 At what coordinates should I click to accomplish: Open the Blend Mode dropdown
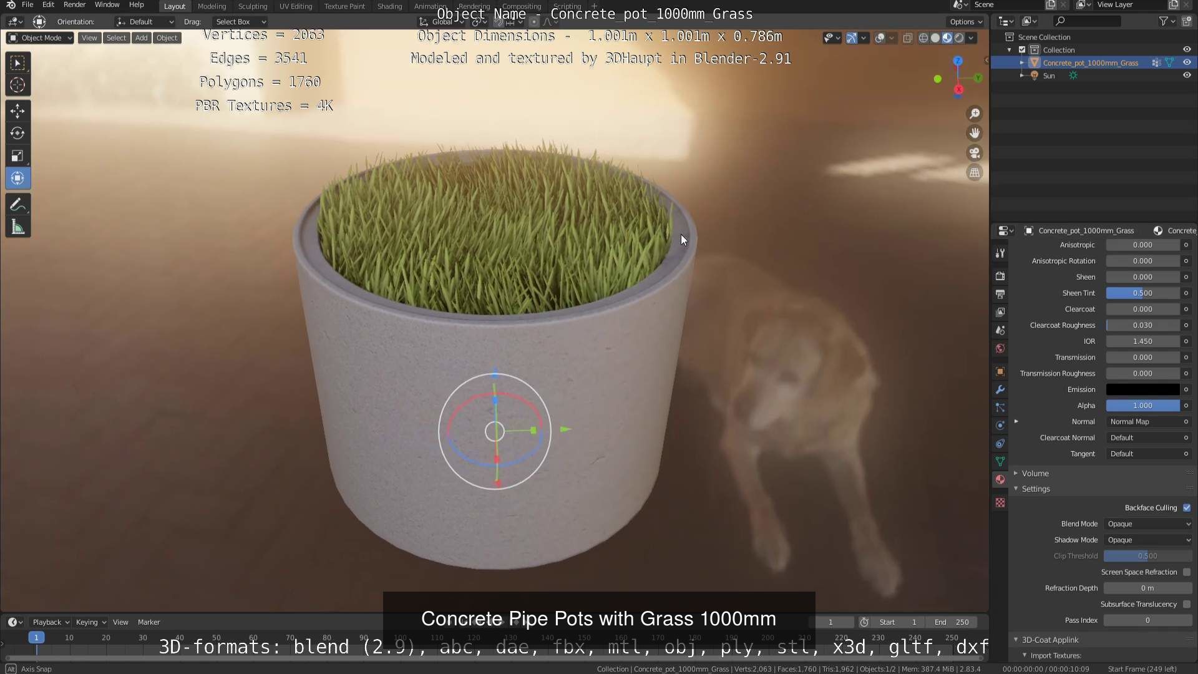[x=1148, y=524]
